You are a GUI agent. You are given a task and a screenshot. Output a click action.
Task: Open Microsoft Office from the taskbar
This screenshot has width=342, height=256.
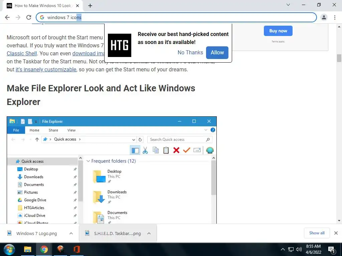point(77,249)
